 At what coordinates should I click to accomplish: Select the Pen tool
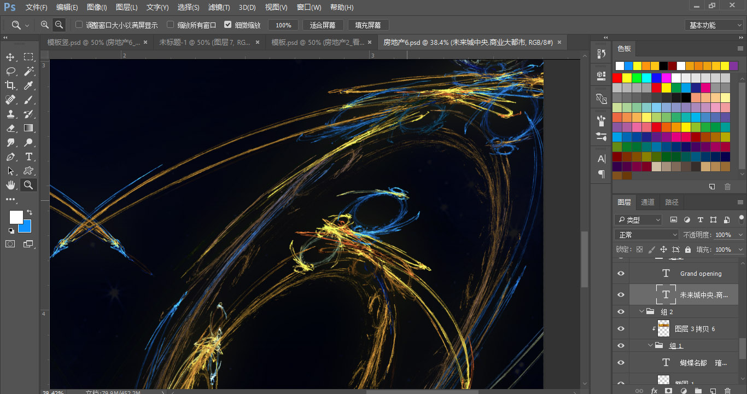(x=10, y=157)
